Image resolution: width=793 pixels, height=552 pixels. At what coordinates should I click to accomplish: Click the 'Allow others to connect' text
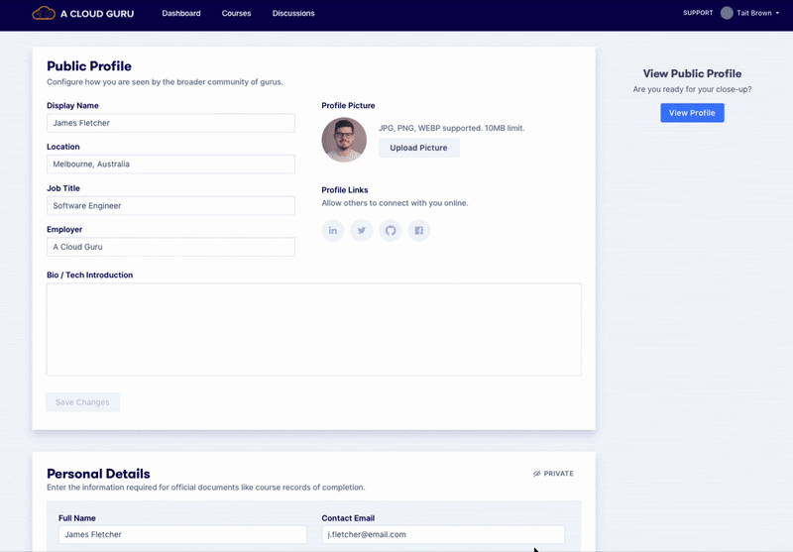point(395,203)
